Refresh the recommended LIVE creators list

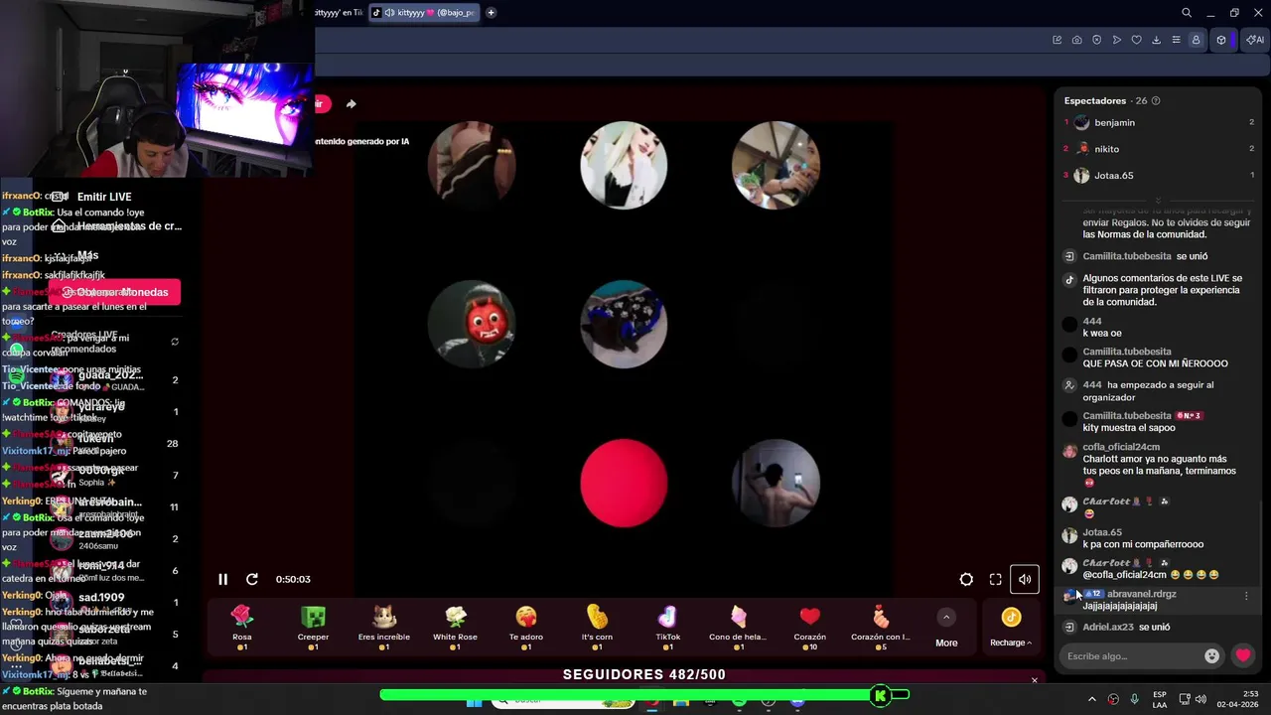click(x=175, y=342)
